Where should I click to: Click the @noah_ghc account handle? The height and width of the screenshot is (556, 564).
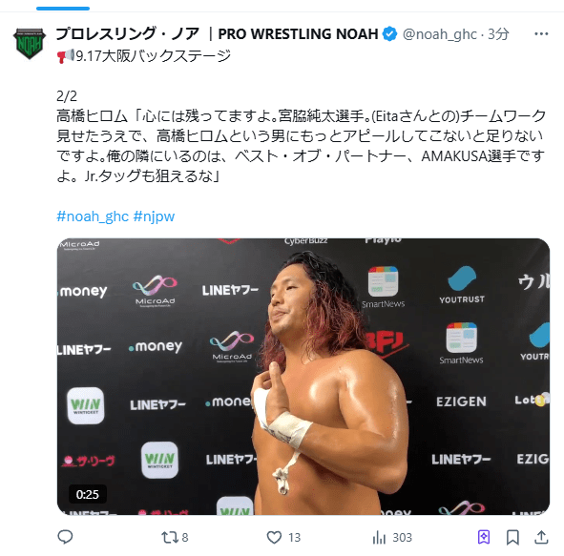pyautogui.click(x=440, y=34)
